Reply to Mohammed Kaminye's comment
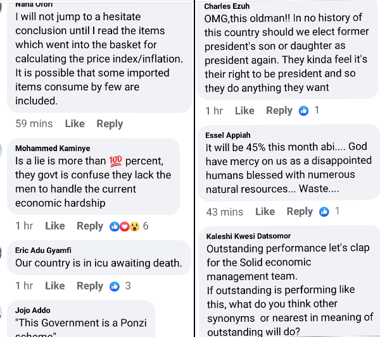This screenshot has height=337, width=380. pos(90,226)
